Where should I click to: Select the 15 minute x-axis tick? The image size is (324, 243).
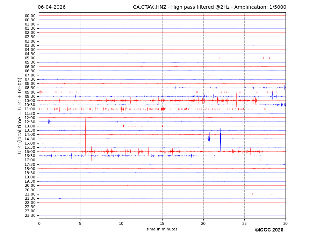pos(162,223)
